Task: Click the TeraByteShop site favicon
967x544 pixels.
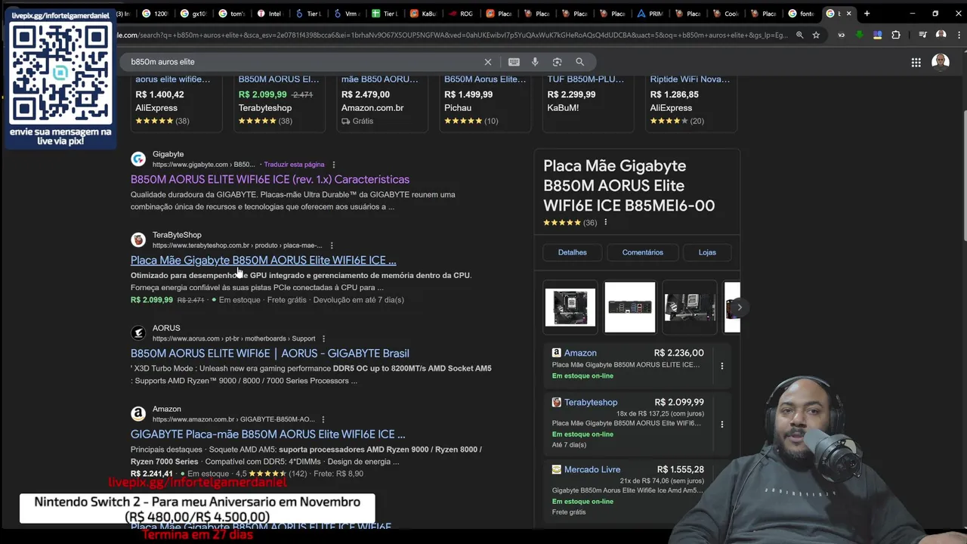Action: pos(138,240)
